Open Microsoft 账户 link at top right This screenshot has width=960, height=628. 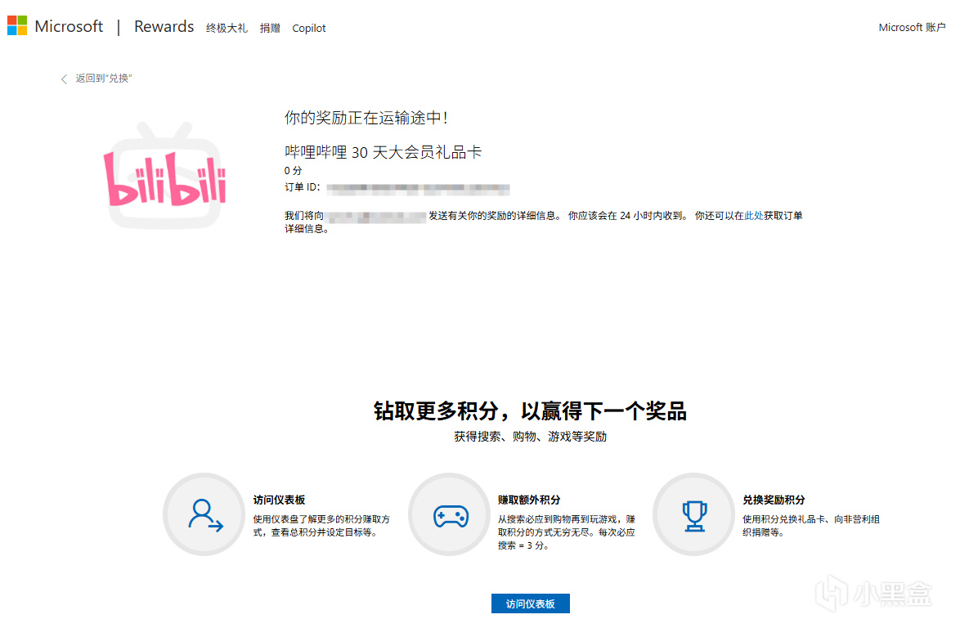[x=912, y=28]
